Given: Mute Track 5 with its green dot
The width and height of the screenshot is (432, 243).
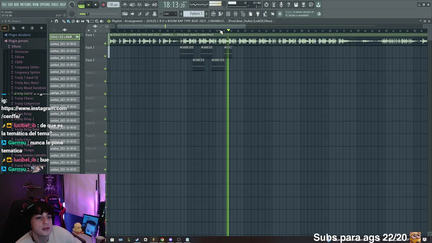Looking at the screenshot, I should tap(105, 94).
